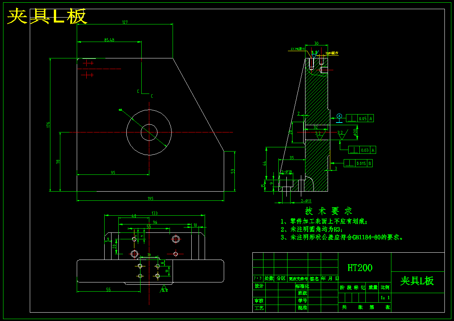Select requirement line 2 未注明圆角均为R3
The width and height of the screenshot is (454, 321).
click(312, 229)
